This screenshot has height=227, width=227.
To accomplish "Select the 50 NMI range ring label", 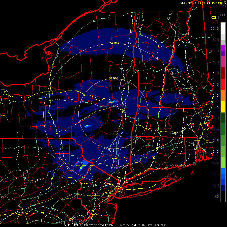I will [113, 78].
